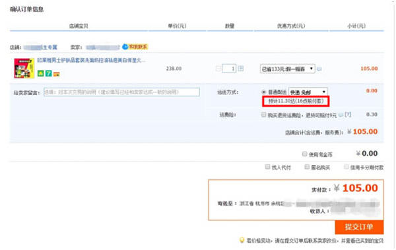Open the 快递 免邮 shipping dropdown
Image resolution: width=396 pixels, height=250 pixels.
308,92
